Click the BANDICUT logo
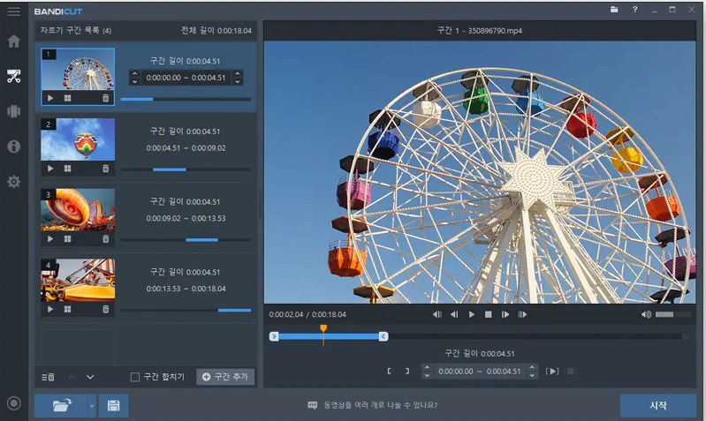This screenshot has height=421, width=706. point(58,11)
